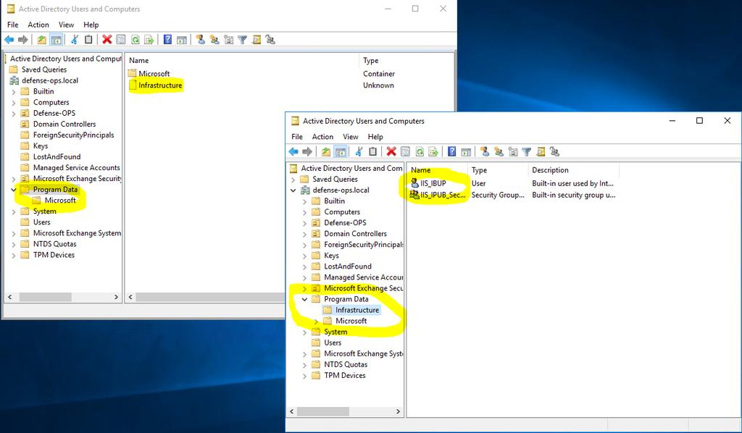Open the View menu in the front window
This screenshot has height=433, width=742.
(x=351, y=137)
